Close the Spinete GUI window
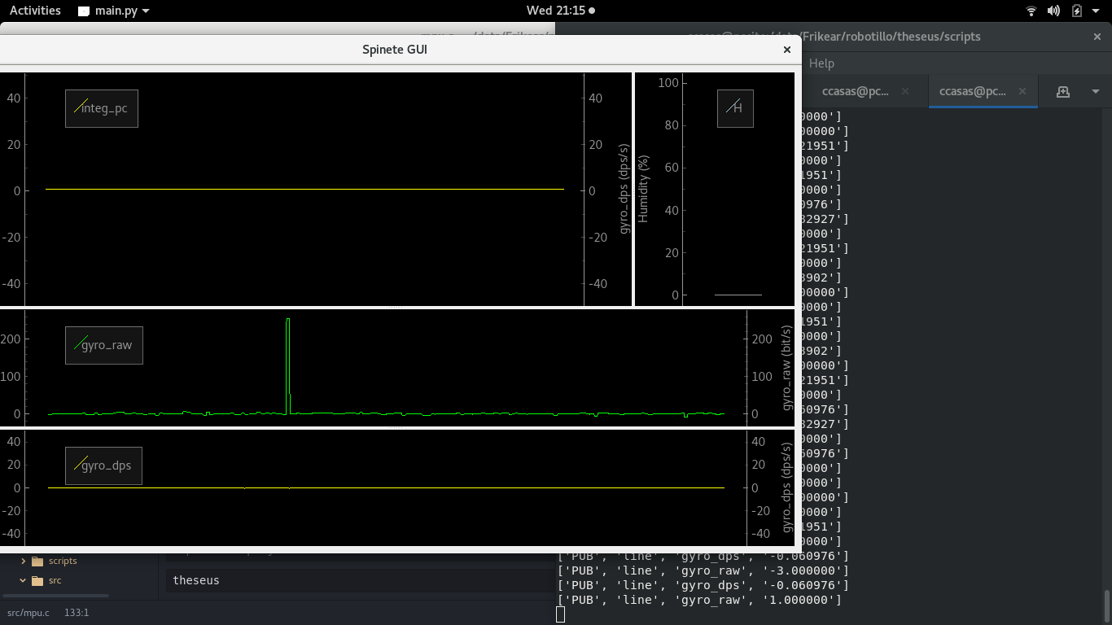 coord(787,50)
